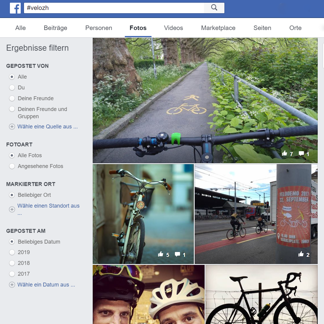Select the Angesehene Fotos radio option
The image size is (324, 324).
pos(12,166)
